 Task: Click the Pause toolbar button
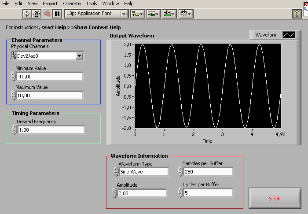[57, 14]
